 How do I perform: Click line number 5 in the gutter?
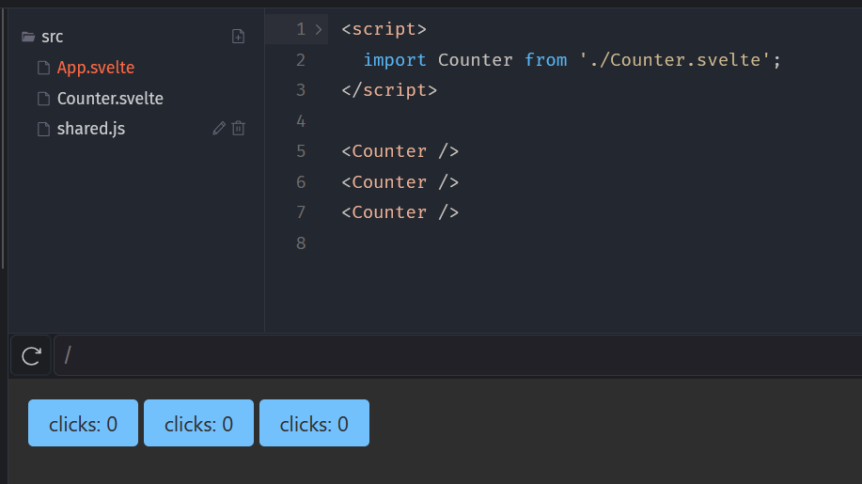(x=301, y=151)
